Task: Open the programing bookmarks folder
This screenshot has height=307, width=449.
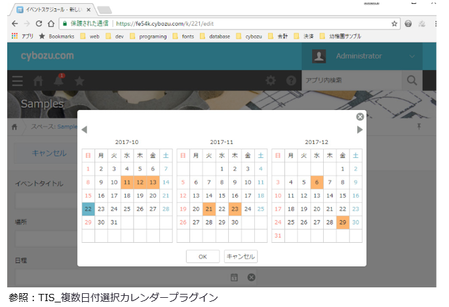Action: click(148, 36)
